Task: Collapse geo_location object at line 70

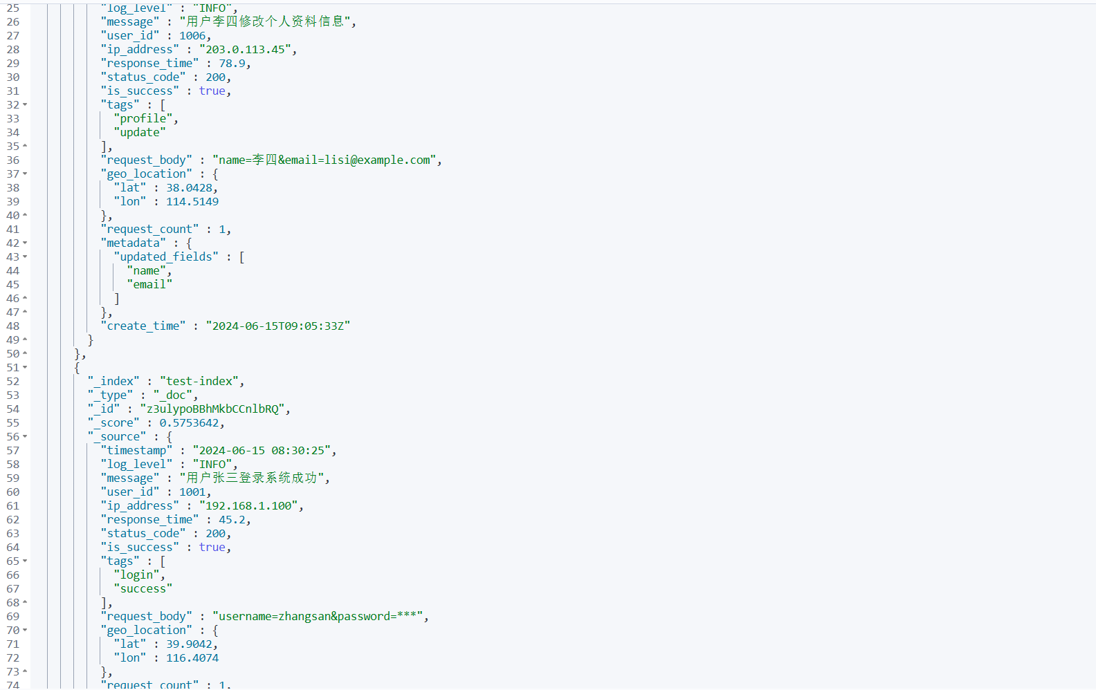Action: click(25, 630)
